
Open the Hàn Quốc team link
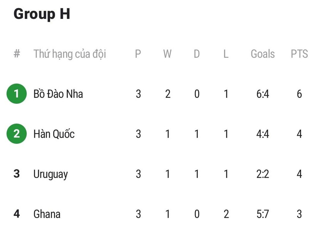point(54,134)
